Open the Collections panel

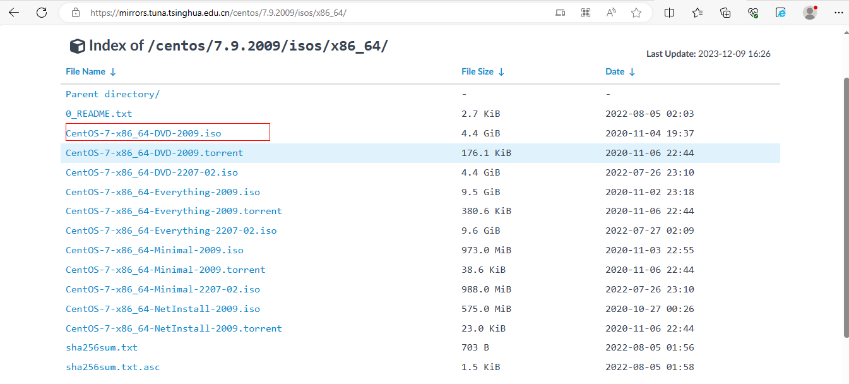(725, 13)
